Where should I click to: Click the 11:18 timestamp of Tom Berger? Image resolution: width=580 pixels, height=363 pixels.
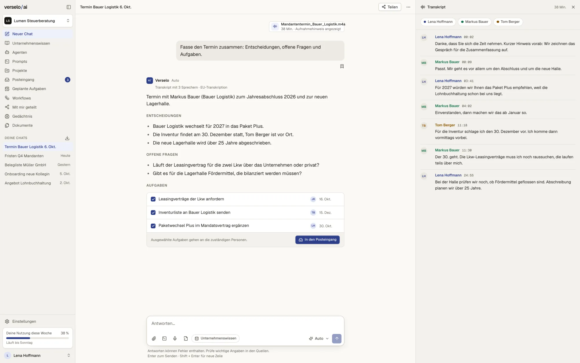(462, 125)
